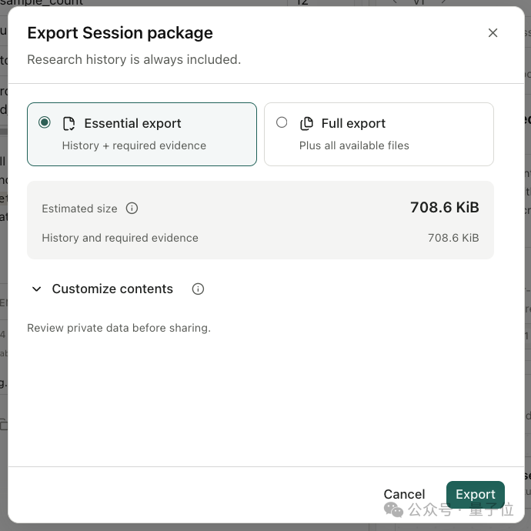Click the Plus all available files subtitle
This screenshot has width=531, height=531.
coord(354,145)
